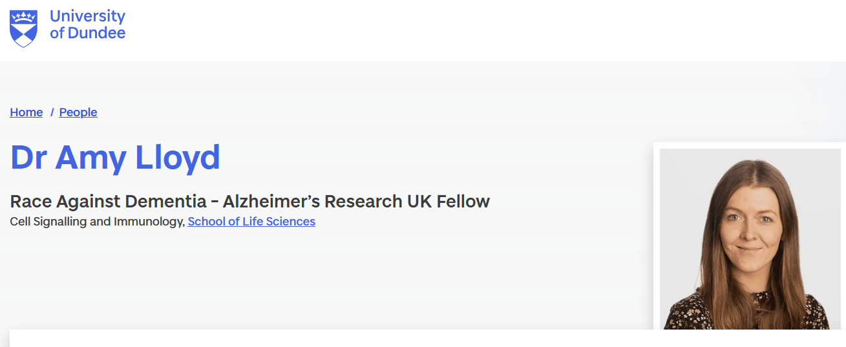Click the University of Dundee wordmark text
846x347 pixels.
[x=87, y=25]
